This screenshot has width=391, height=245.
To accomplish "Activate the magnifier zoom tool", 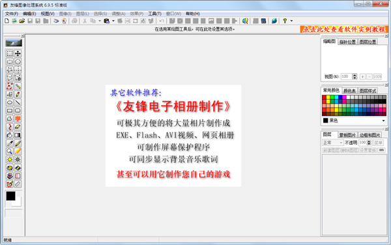I will [x=10, y=151].
